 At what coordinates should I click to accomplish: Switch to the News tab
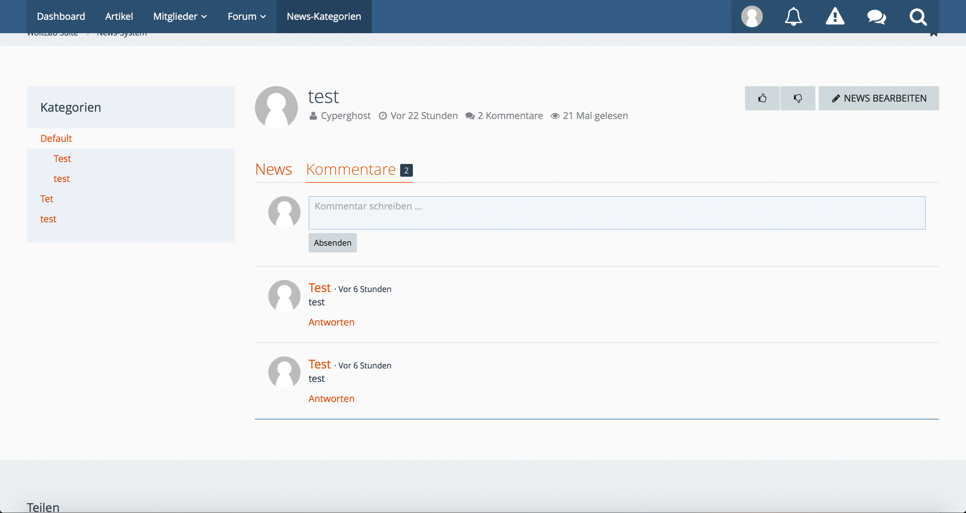click(x=273, y=170)
